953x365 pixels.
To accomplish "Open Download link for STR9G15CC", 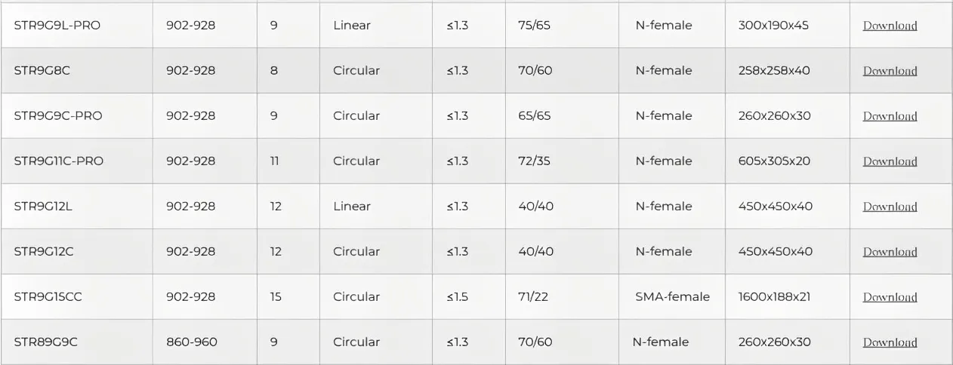I will [890, 297].
